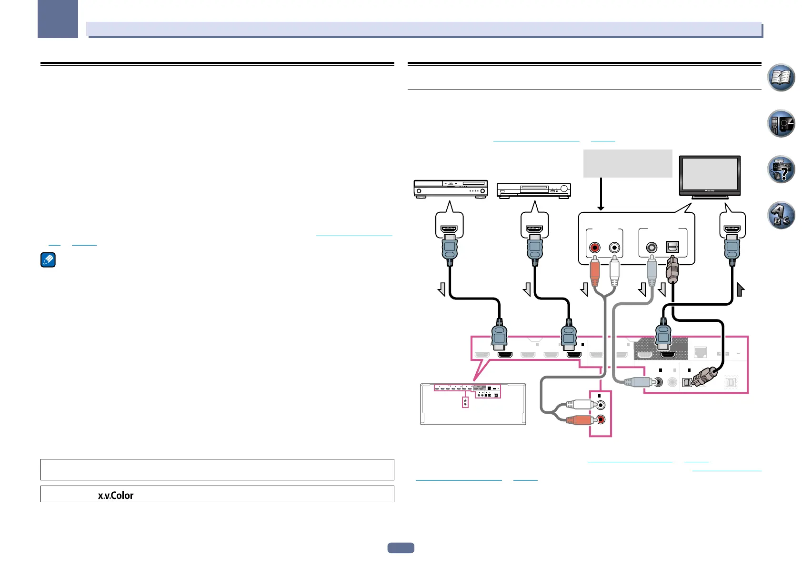Screen dimensions: 802x567
Task: Click the white analog audio jack on receiver
Action: [601, 405]
